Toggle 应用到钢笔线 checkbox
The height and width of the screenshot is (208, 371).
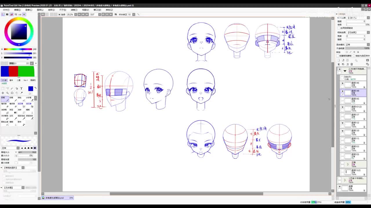point(339,28)
